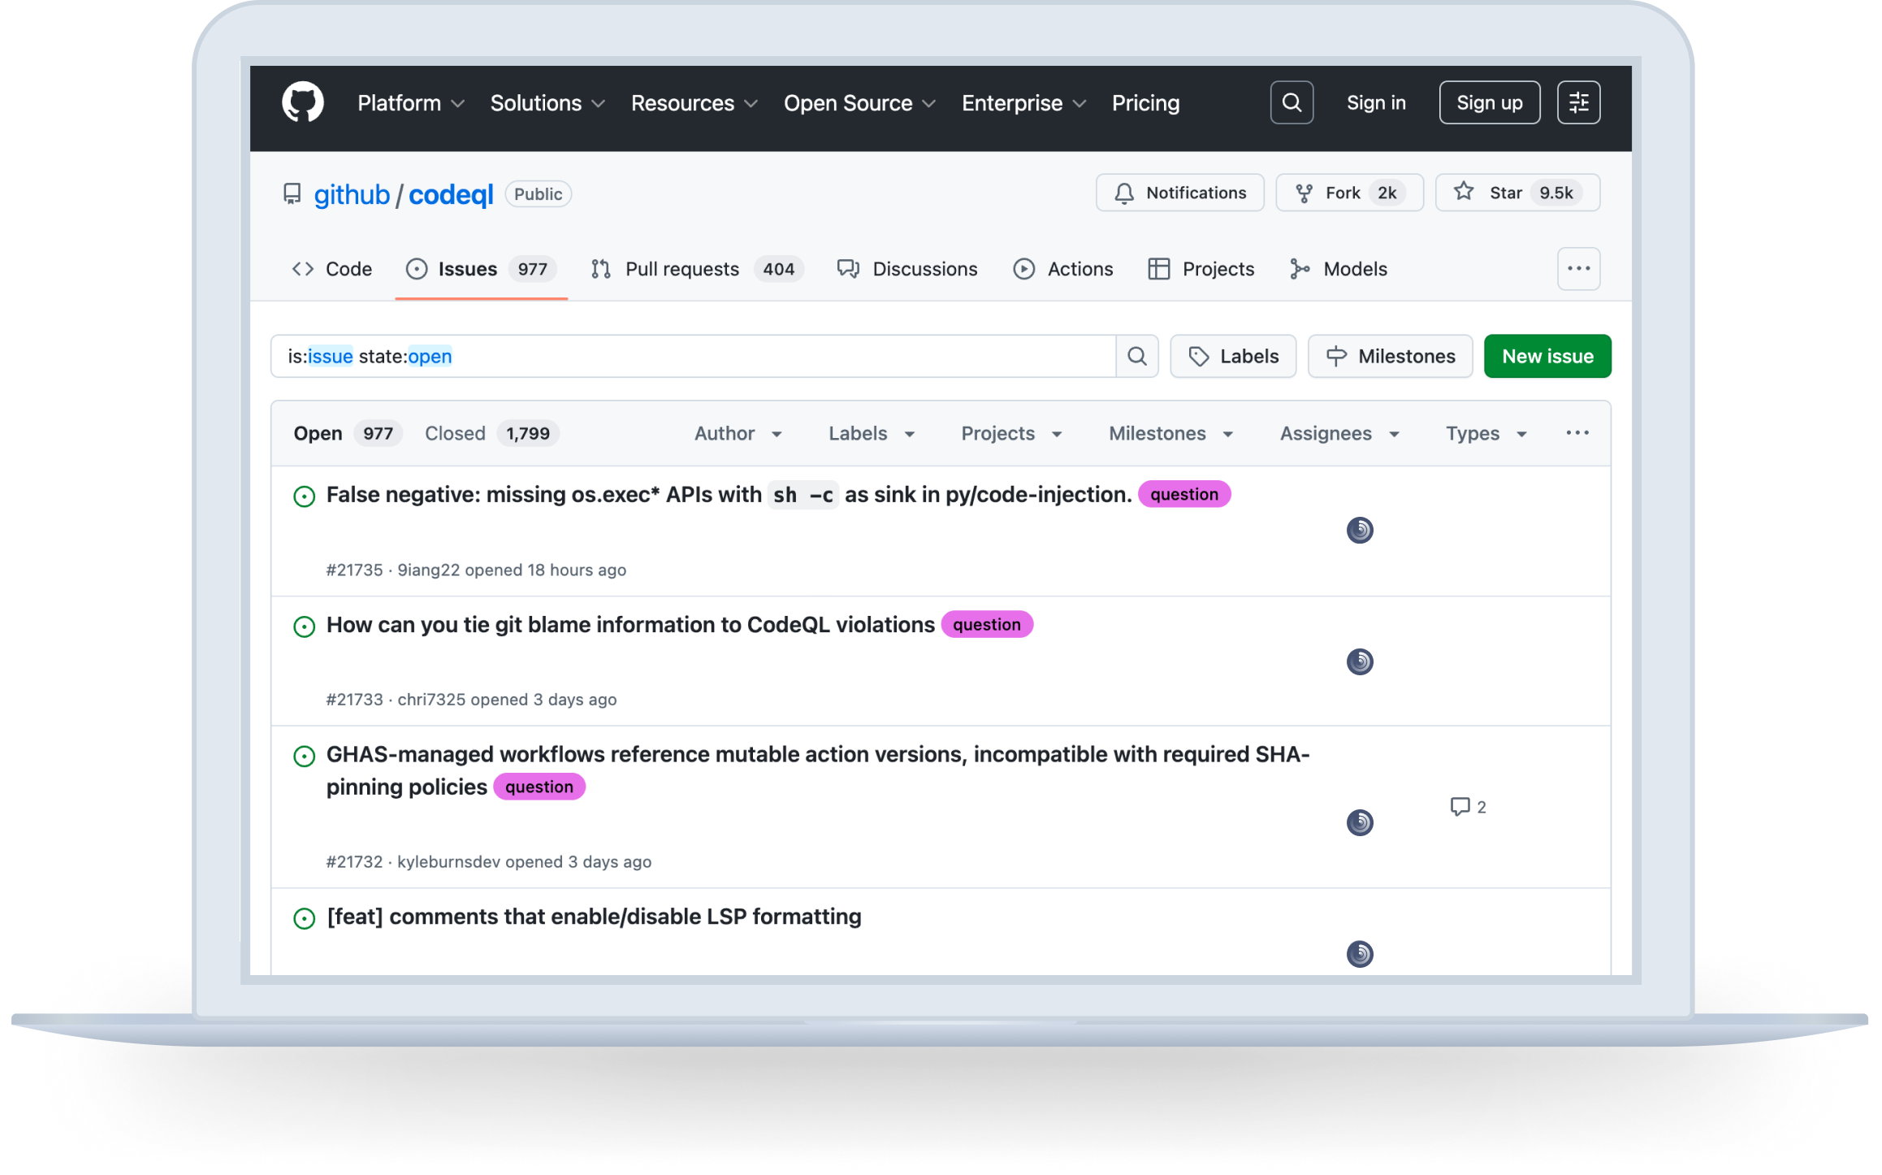This screenshot has width=1882, height=1175.
Task: Click the assignee avatar on the LSP formatting issue
Action: [1359, 953]
